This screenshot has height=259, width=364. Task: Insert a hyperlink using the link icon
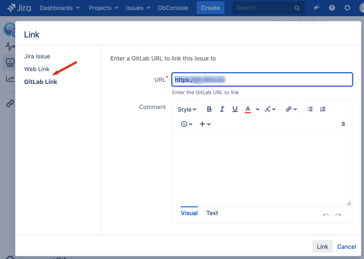289,109
